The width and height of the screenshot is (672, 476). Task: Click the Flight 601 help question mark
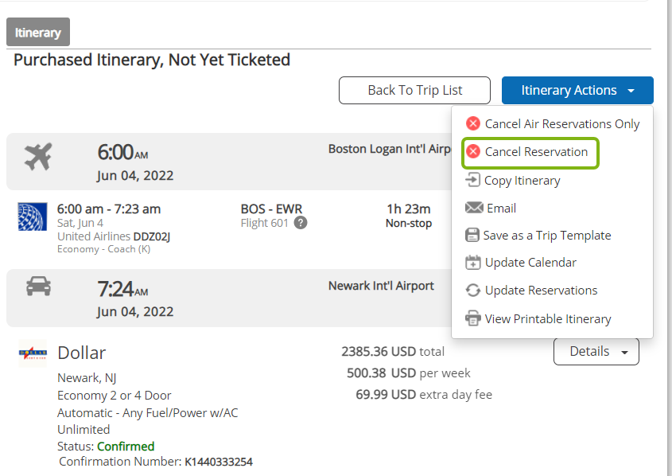click(x=301, y=223)
